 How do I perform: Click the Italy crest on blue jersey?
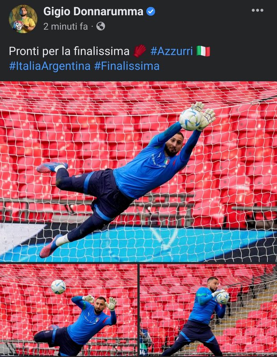tap(167, 161)
